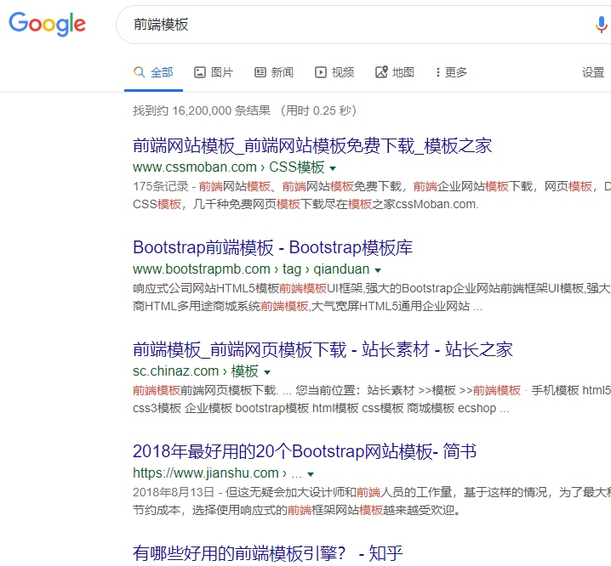The image size is (611, 566).
Task: Expand dropdown arrow next to sc.chinaz.com URL
Action: (267, 372)
